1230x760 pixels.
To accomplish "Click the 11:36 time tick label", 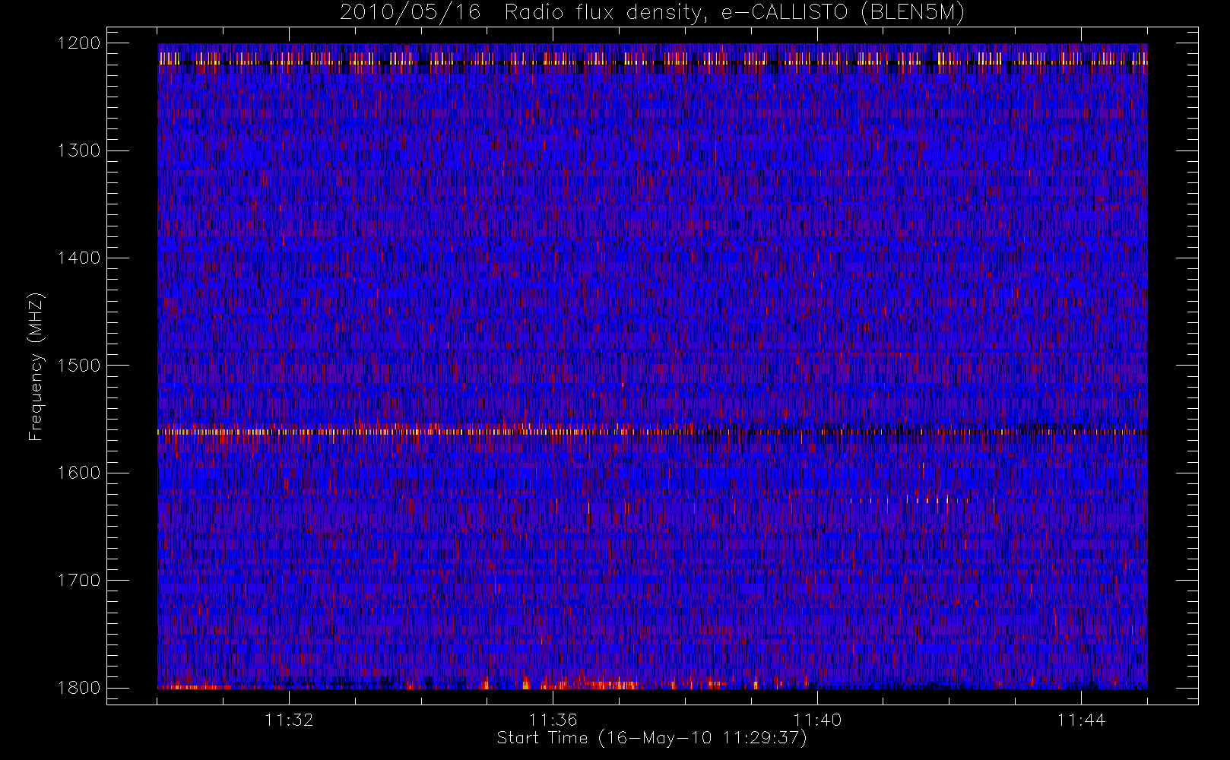I will point(553,720).
